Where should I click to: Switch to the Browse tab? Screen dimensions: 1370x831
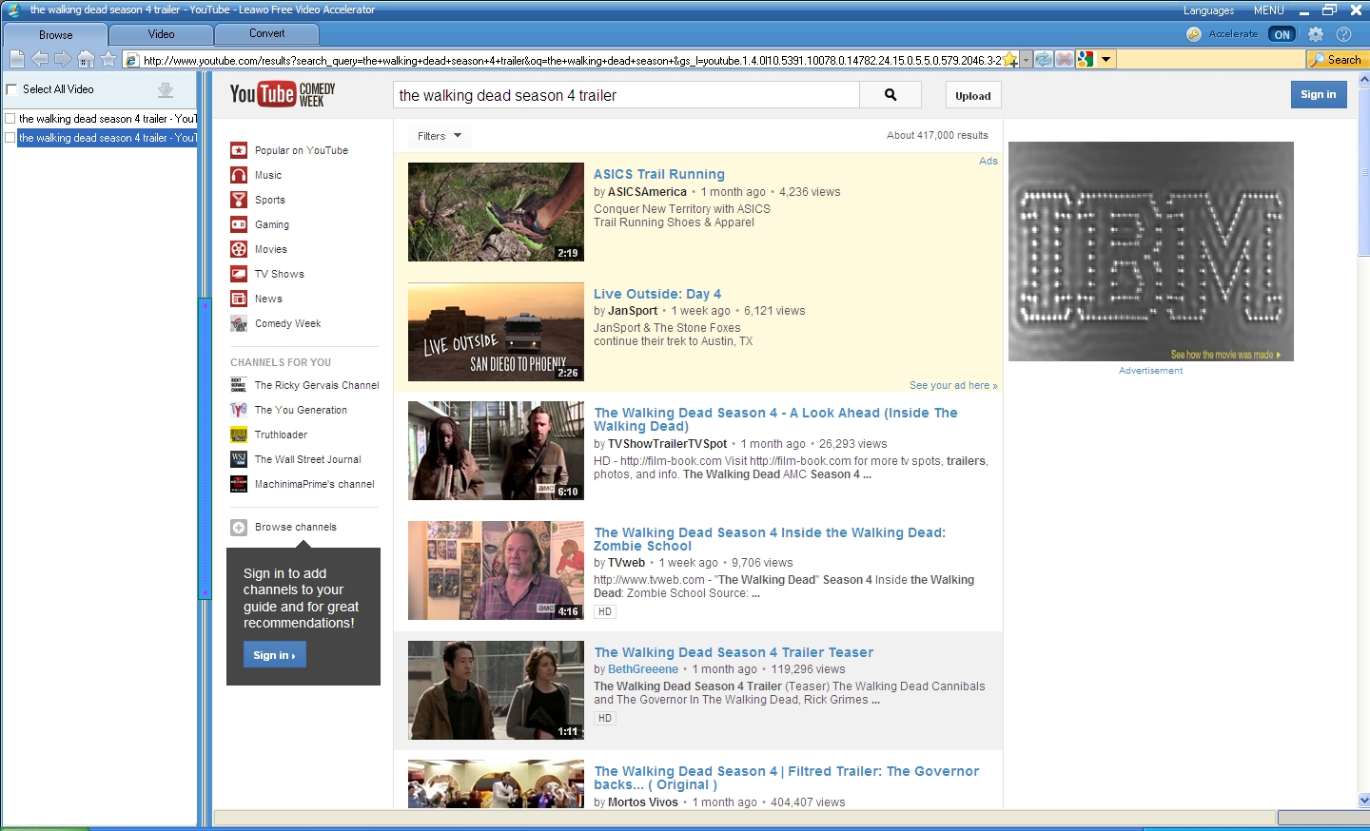[x=55, y=35]
